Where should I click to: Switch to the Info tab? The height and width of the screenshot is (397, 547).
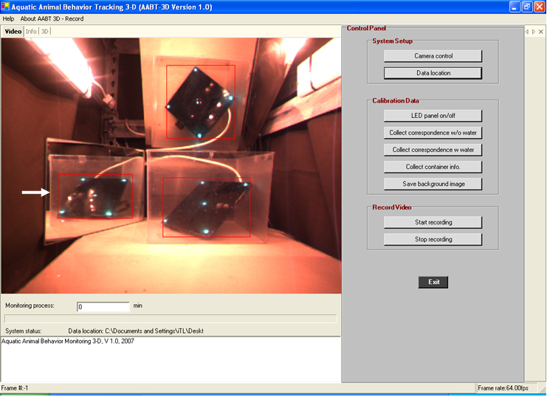[x=30, y=32]
